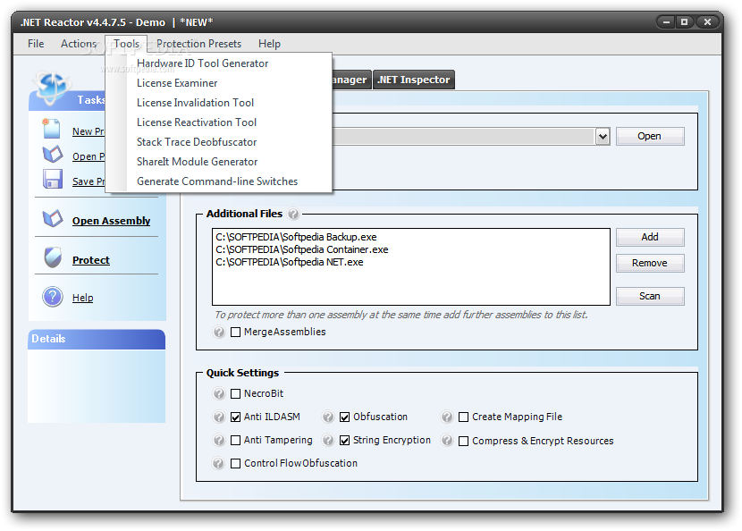Click the Open Assembly link
Image resolution: width=742 pixels, height=531 pixels.
[x=111, y=221]
